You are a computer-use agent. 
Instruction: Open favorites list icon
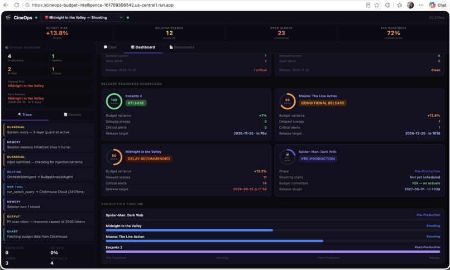pyautogui.click(x=400, y=5)
